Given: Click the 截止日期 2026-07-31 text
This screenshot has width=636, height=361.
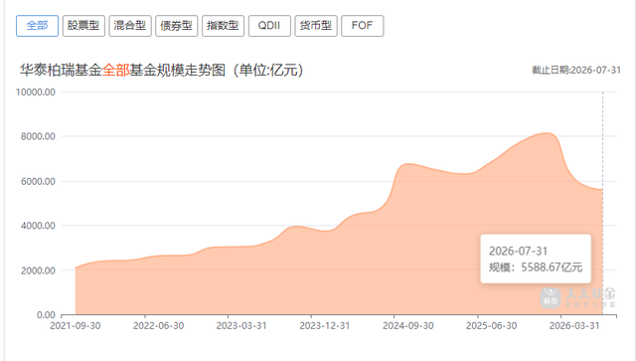Looking at the screenshot, I should click(576, 71).
